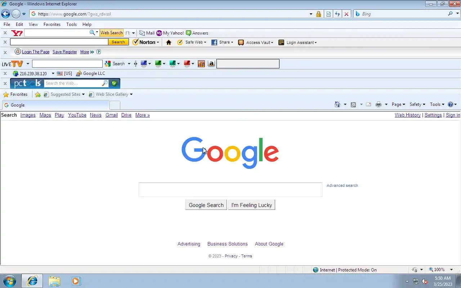Click the Add to Favorites bar star icon
Viewport: 461px width, 288px height.
click(38, 94)
